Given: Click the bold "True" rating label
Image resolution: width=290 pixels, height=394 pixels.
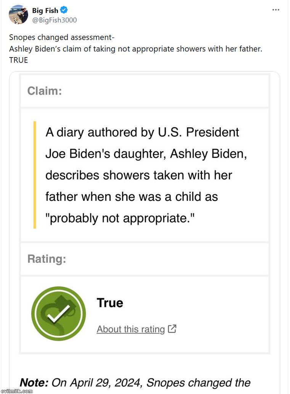Looking at the screenshot, I should click(x=110, y=303).
